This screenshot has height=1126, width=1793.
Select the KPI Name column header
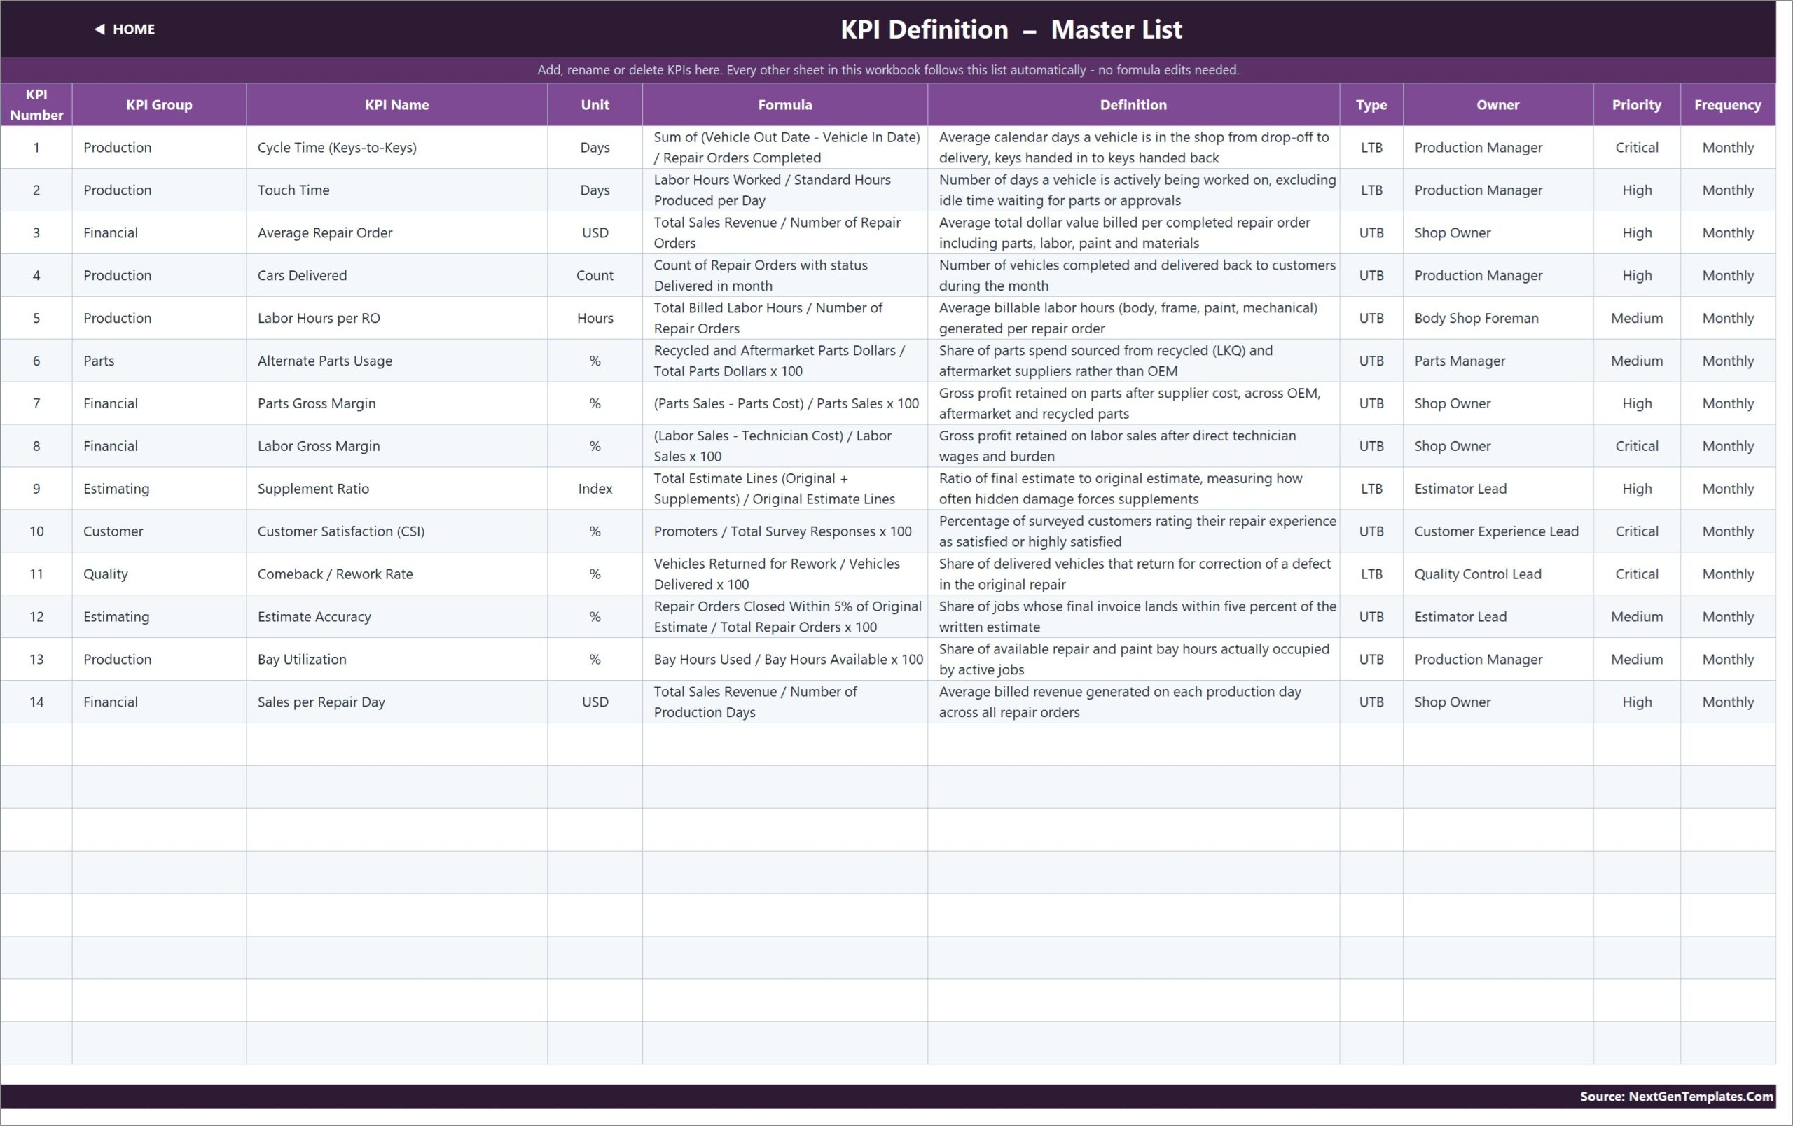point(397,104)
